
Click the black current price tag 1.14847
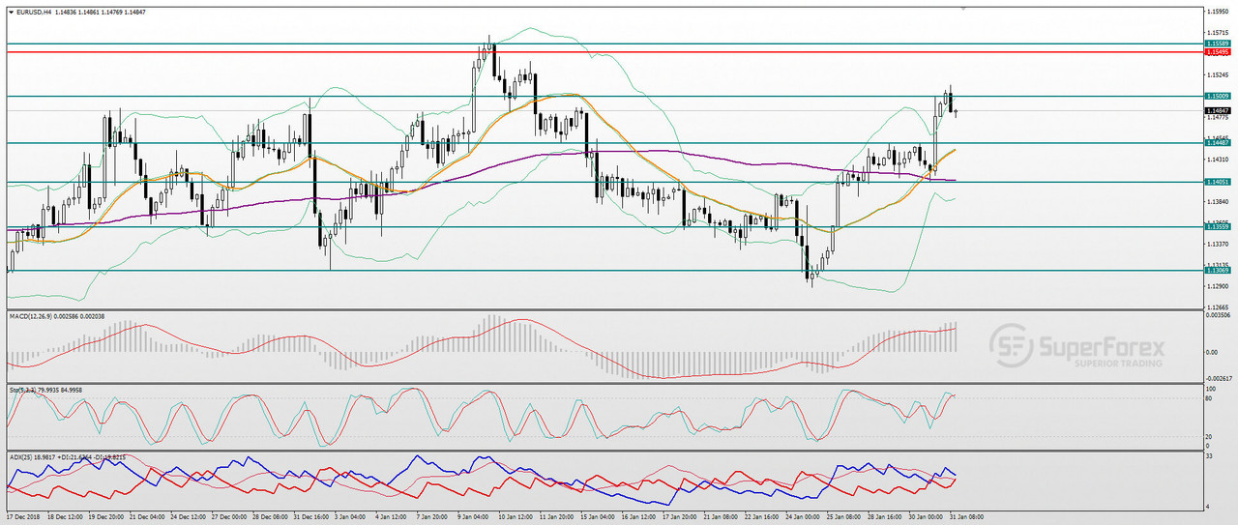(1218, 111)
